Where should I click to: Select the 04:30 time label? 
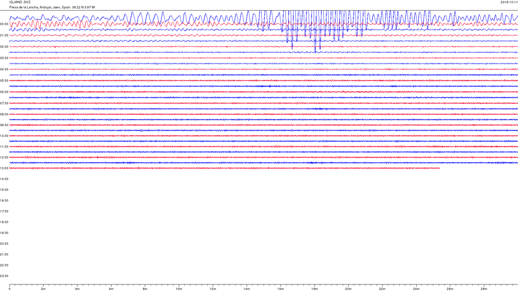[x=4, y=70]
